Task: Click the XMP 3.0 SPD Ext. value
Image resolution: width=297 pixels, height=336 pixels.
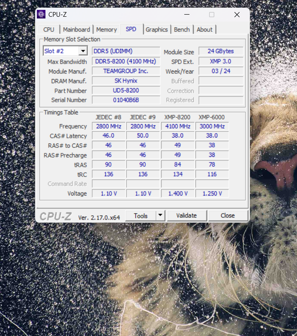Action: (221, 61)
